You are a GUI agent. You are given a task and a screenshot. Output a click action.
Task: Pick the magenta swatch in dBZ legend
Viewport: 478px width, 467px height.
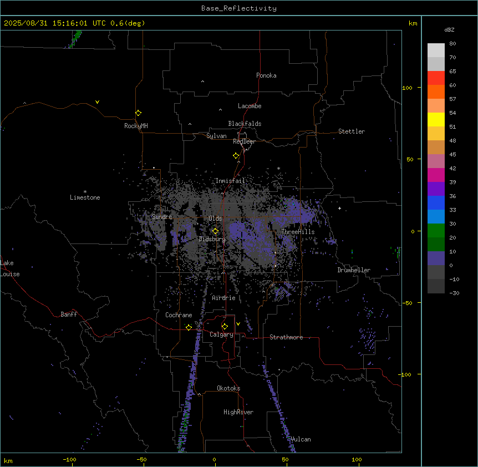pyautogui.click(x=436, y=175)
